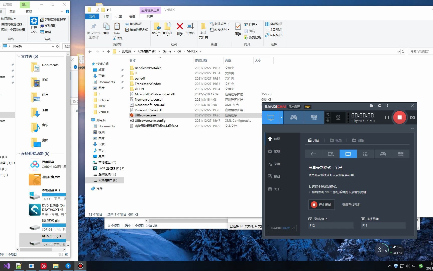Screen dimensions: 433x271
Task: Toggle webcam overlay in Bandicam
Action: [x=338, y=117]
